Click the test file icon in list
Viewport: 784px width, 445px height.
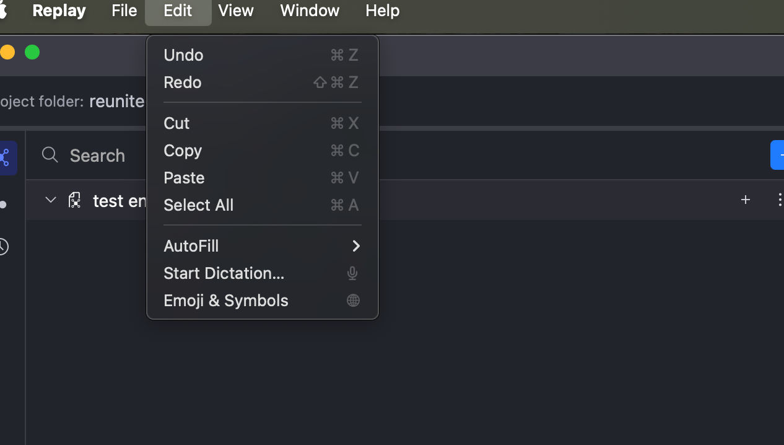coord(75,200)
